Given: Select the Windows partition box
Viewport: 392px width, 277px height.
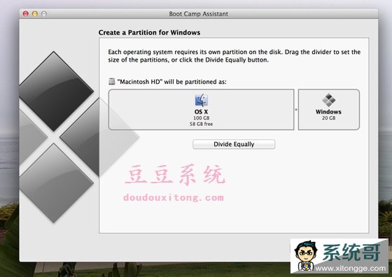Looking at the screenshot, I should pos(329,109).
